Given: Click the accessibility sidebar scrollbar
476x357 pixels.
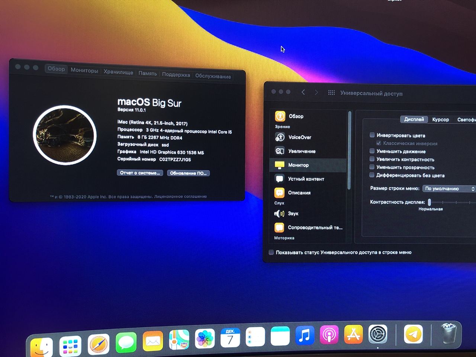Looking at the screenshot, I should (x=349, y=151).
